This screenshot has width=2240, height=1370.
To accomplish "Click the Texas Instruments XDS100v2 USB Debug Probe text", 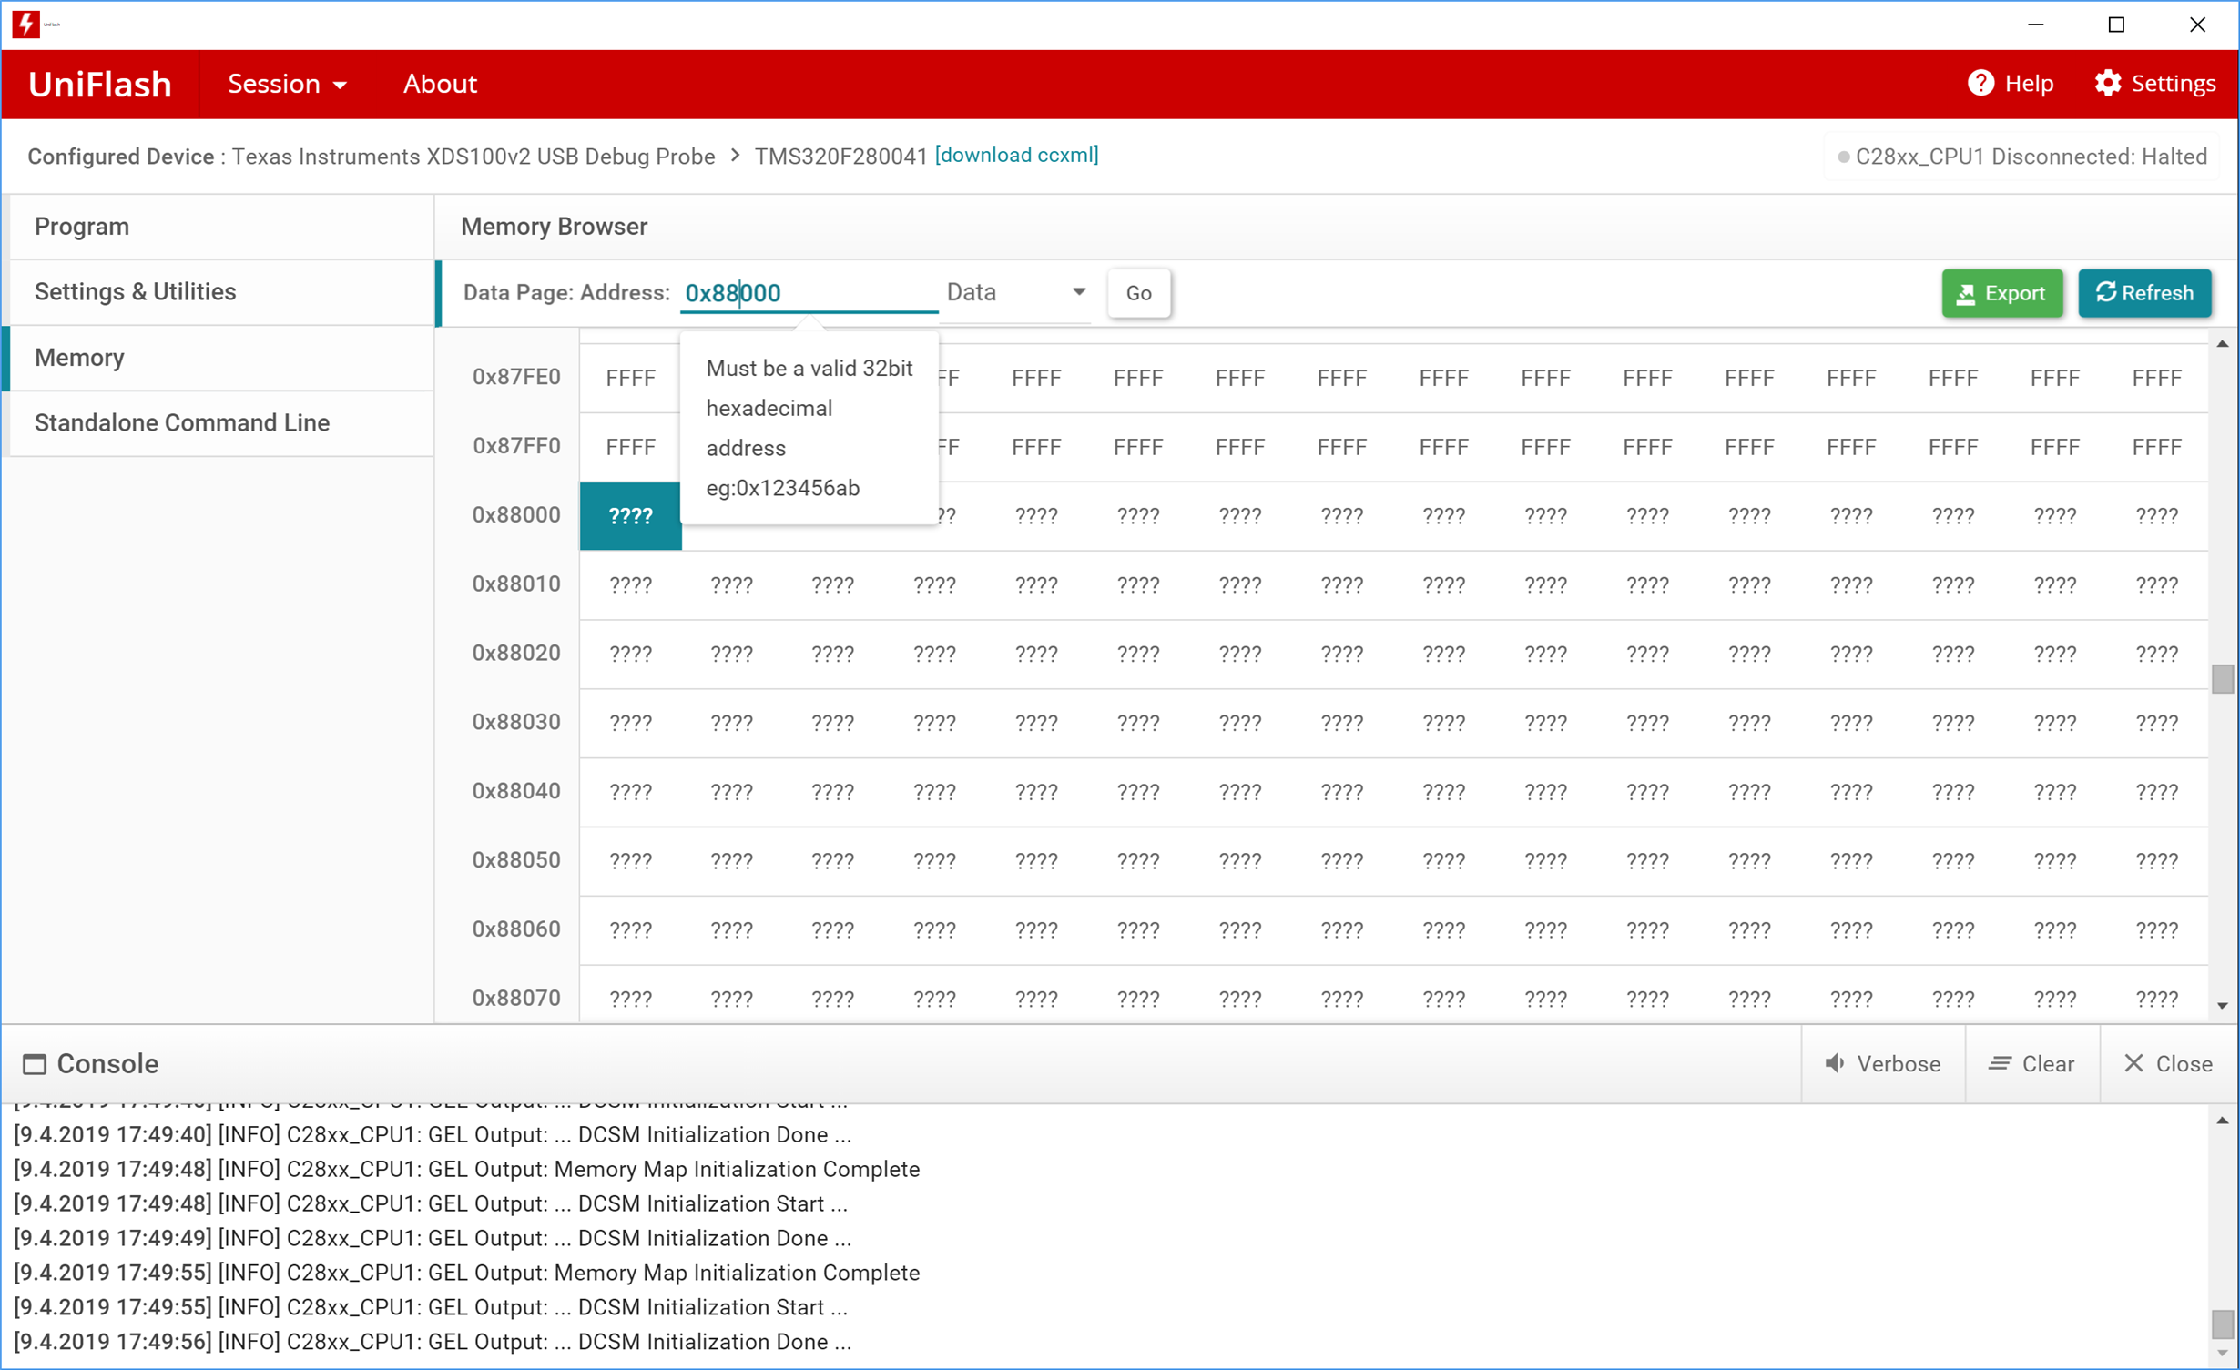I will (x=473, y=157).
